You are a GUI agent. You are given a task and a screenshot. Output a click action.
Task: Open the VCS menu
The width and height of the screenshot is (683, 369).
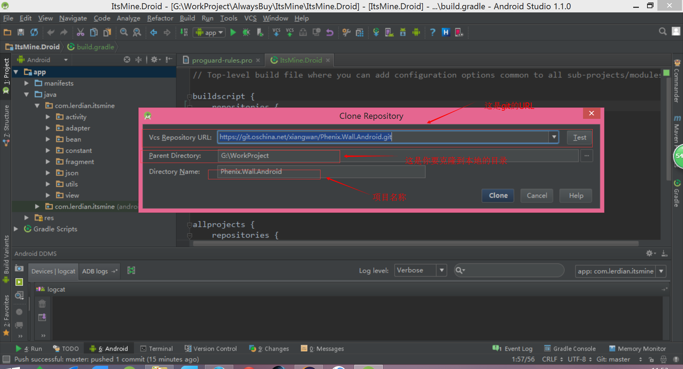(x=250, y=18)
